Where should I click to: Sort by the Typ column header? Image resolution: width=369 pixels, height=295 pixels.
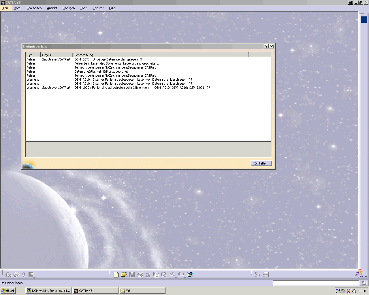click(x=33, y=55)
